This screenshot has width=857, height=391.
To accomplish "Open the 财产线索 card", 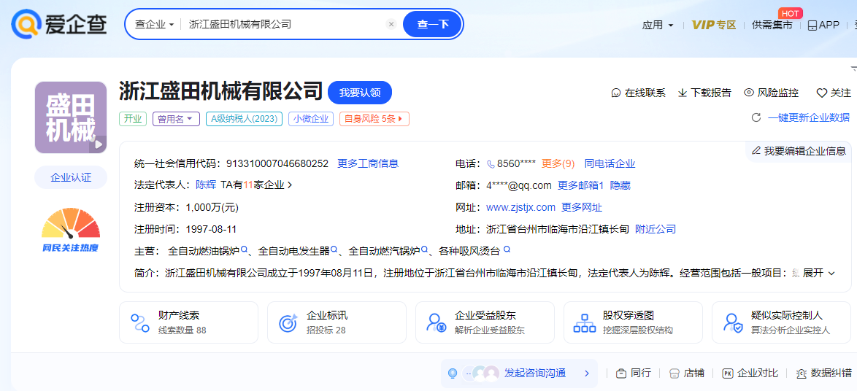I will [x=188, y=322].
